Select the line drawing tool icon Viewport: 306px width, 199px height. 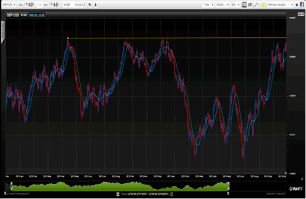pos(256,4)
